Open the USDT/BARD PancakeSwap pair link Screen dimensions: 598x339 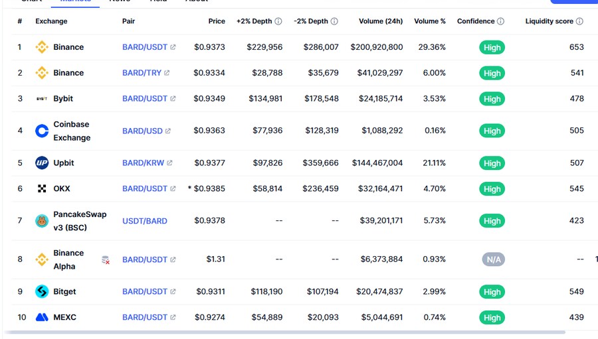144,221
